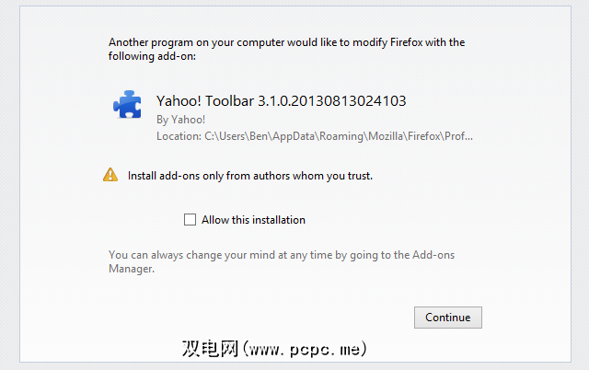Enable the Allow this installation checkbox
The width and height of the screenshot is (589, 370).
coord(191,220)
